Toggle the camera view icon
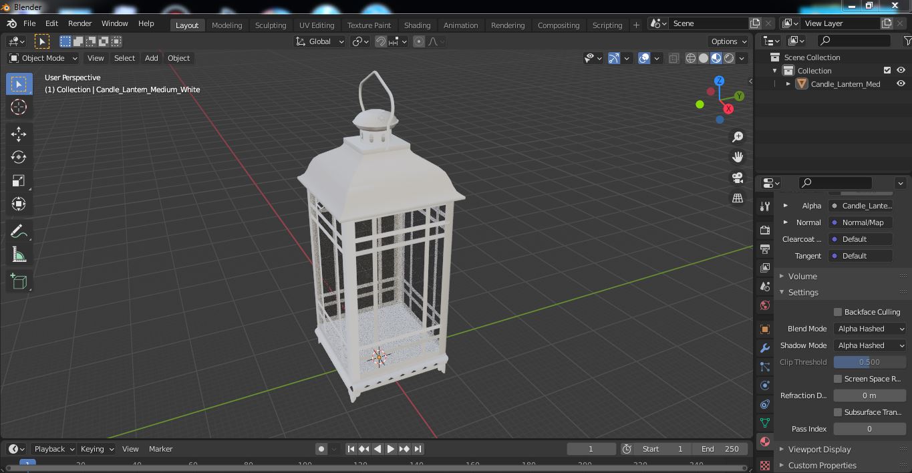This screenshot has height=473, width=912. tap(738, 178)
